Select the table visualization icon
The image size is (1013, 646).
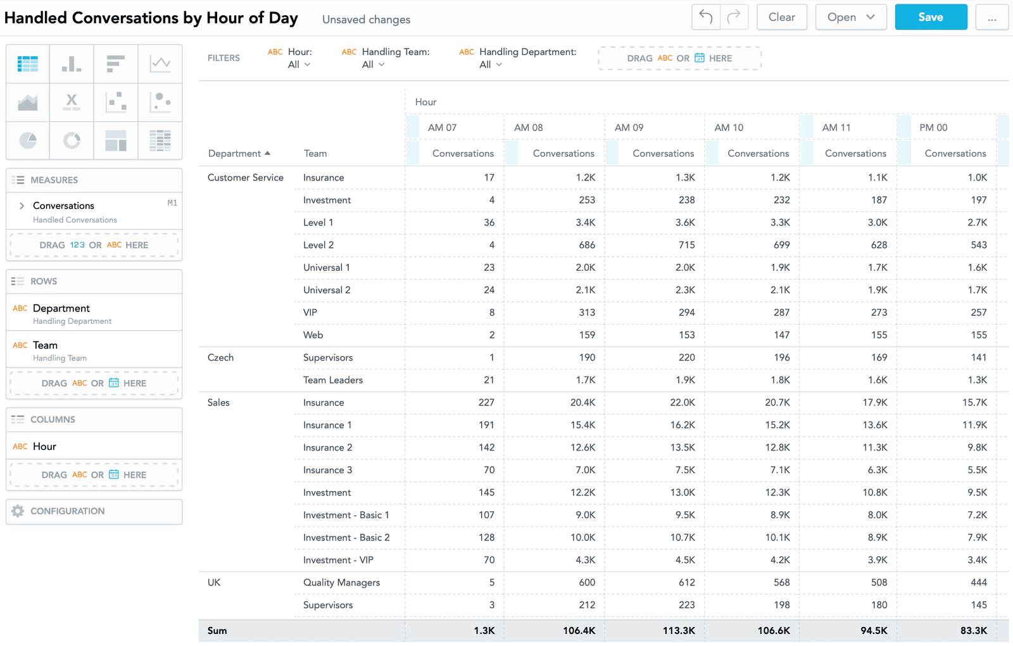27,63
